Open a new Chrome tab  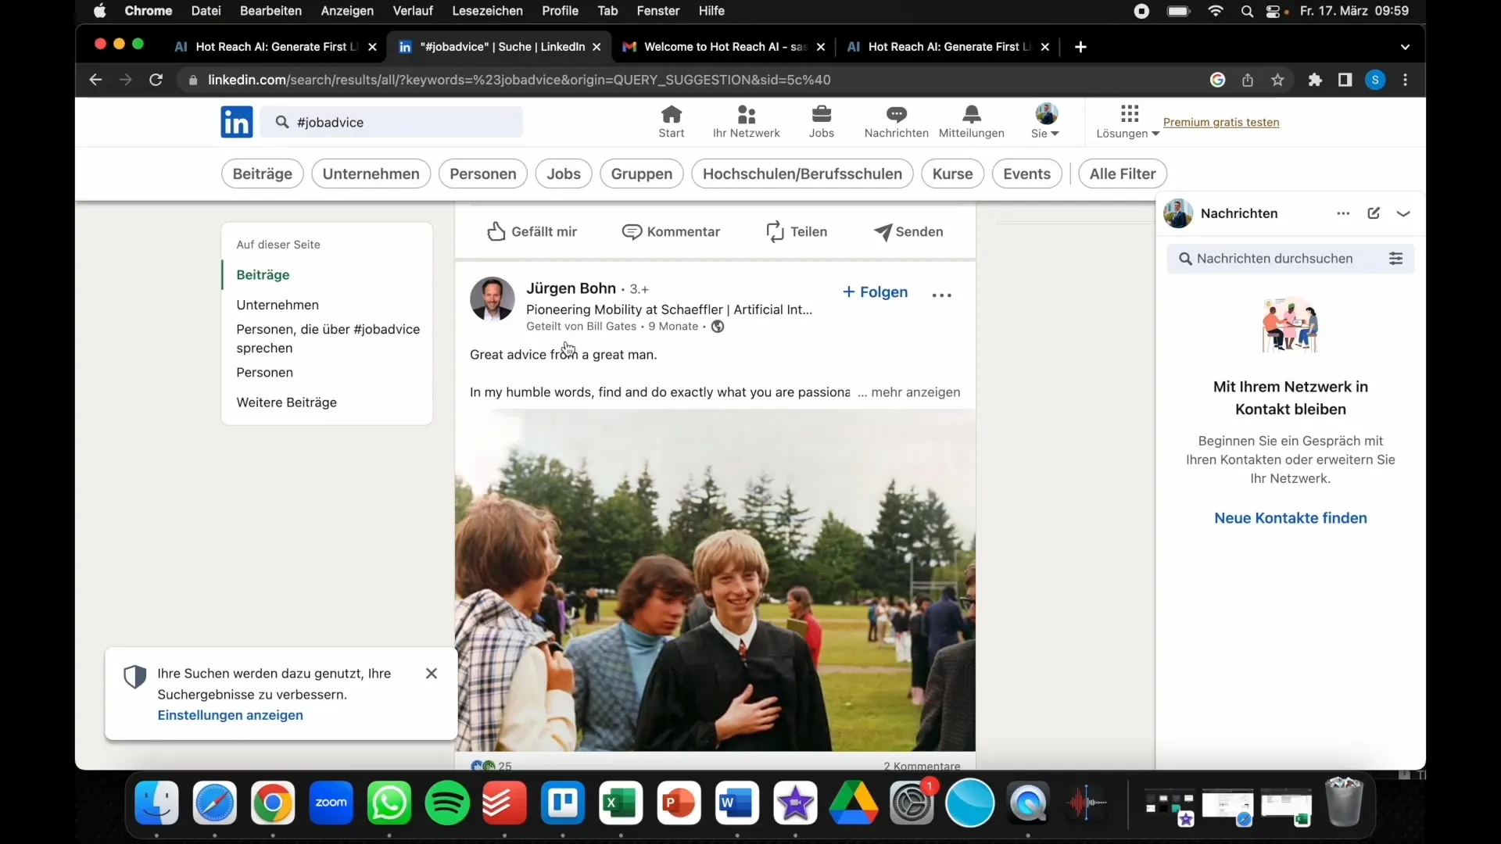[x=1080, y=47]
